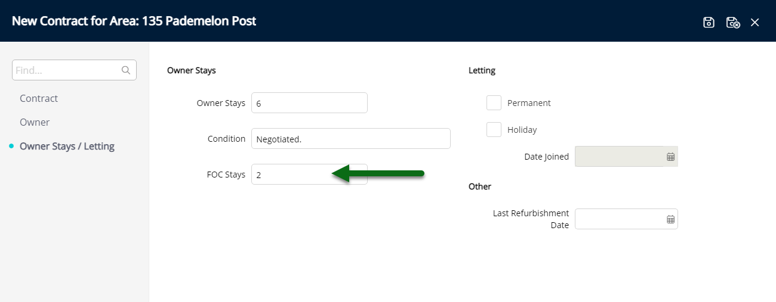This screenshot has height=302, width=776.
Task: Open the Last Refurbishment Date calendar
Action: 670,219
